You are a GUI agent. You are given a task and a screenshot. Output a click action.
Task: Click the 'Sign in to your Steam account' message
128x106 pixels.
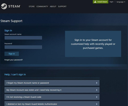[x=93, y=44]
